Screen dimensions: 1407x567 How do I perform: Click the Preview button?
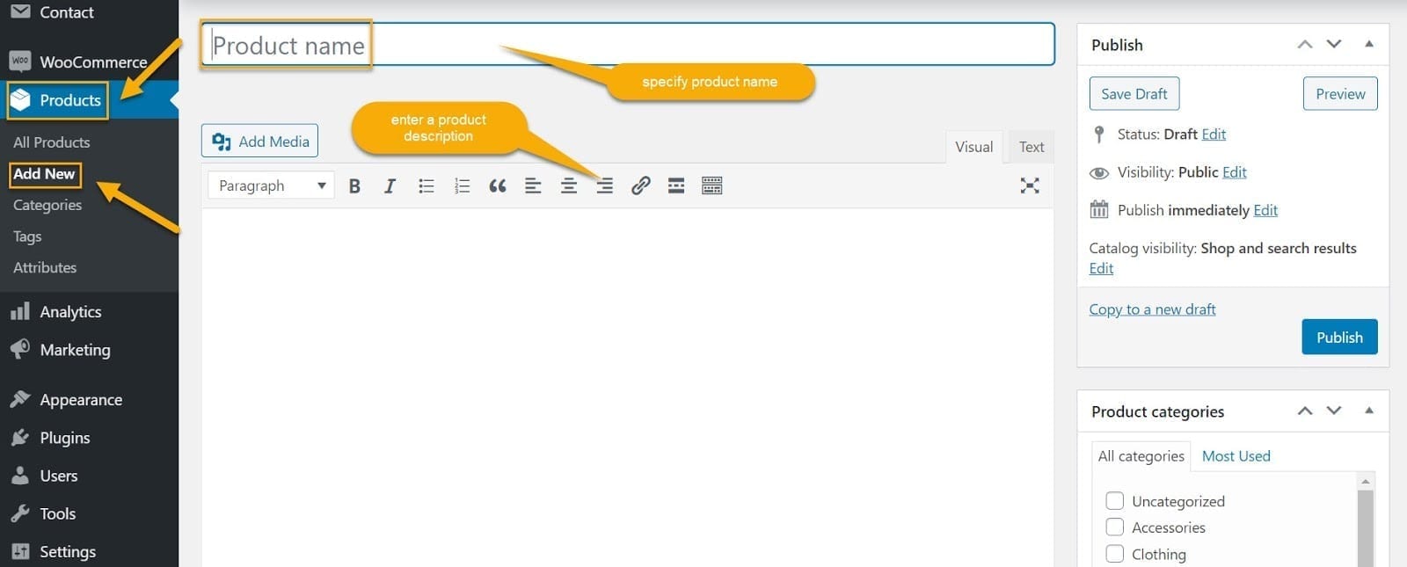(1340, 94)
